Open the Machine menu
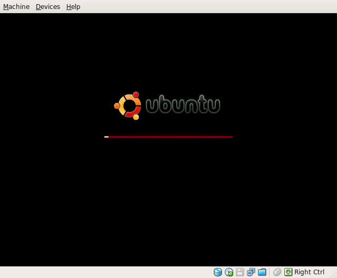This screenshot has height=278, width=337. pyautogui.click(x=16, y=7)
